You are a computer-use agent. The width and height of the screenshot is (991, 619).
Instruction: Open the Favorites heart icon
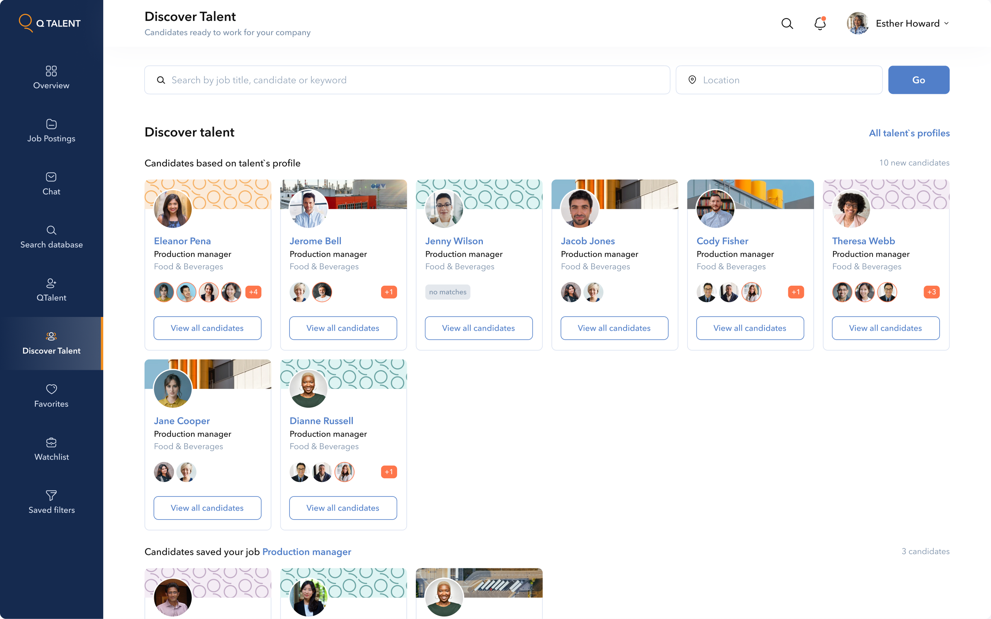(x=51, y=388)
